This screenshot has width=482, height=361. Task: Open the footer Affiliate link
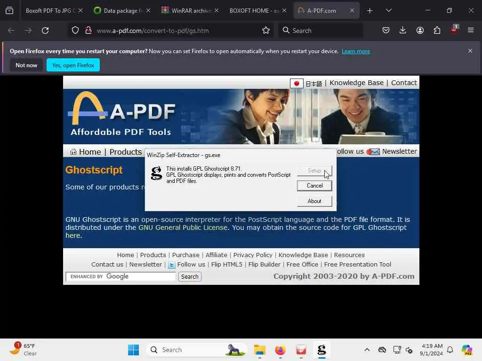pos(216,255)
